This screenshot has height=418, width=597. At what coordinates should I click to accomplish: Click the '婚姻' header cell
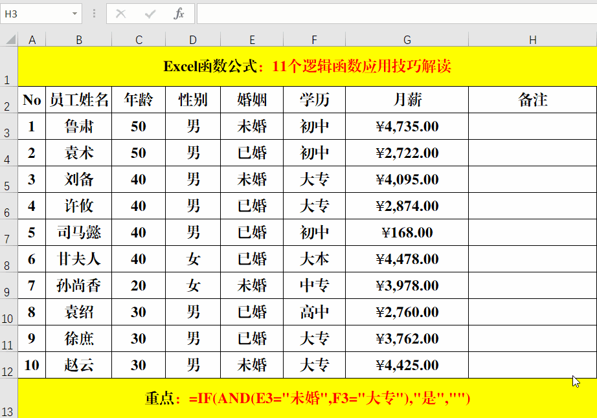point(252,100)
